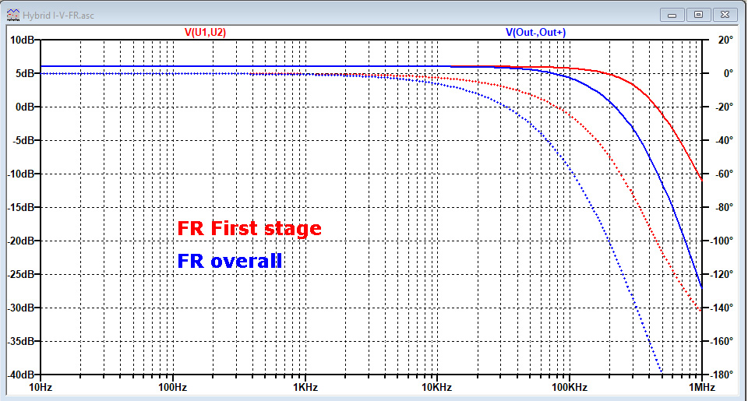Click the -120° phase axis label

point(722,274)
